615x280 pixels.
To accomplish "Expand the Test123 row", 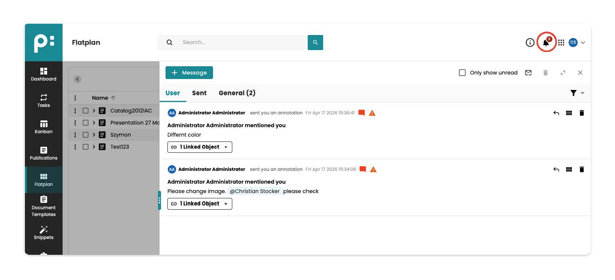I will click(94, 147).
